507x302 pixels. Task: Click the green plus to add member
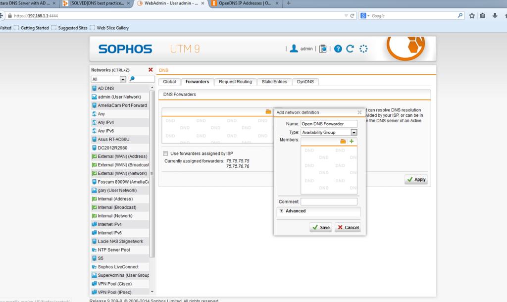click(352, 141)
